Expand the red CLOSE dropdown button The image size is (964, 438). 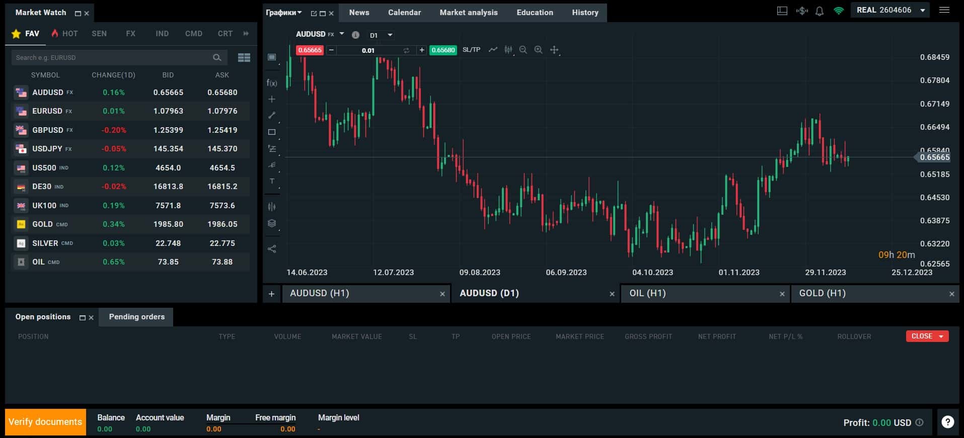927,336
